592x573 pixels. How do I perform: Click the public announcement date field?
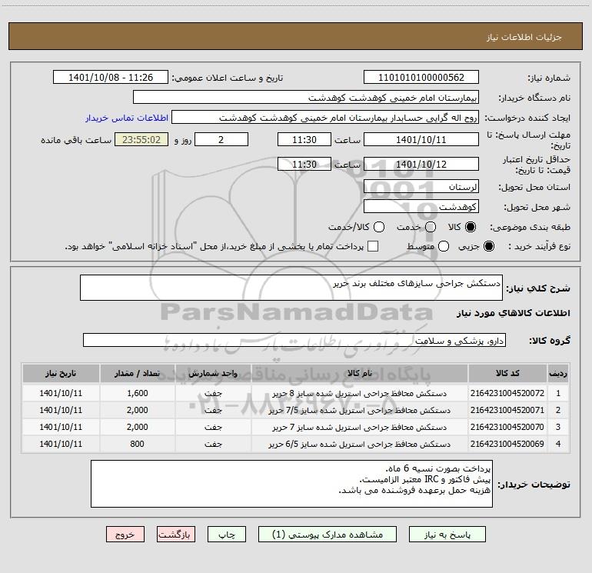coord(111,78)
